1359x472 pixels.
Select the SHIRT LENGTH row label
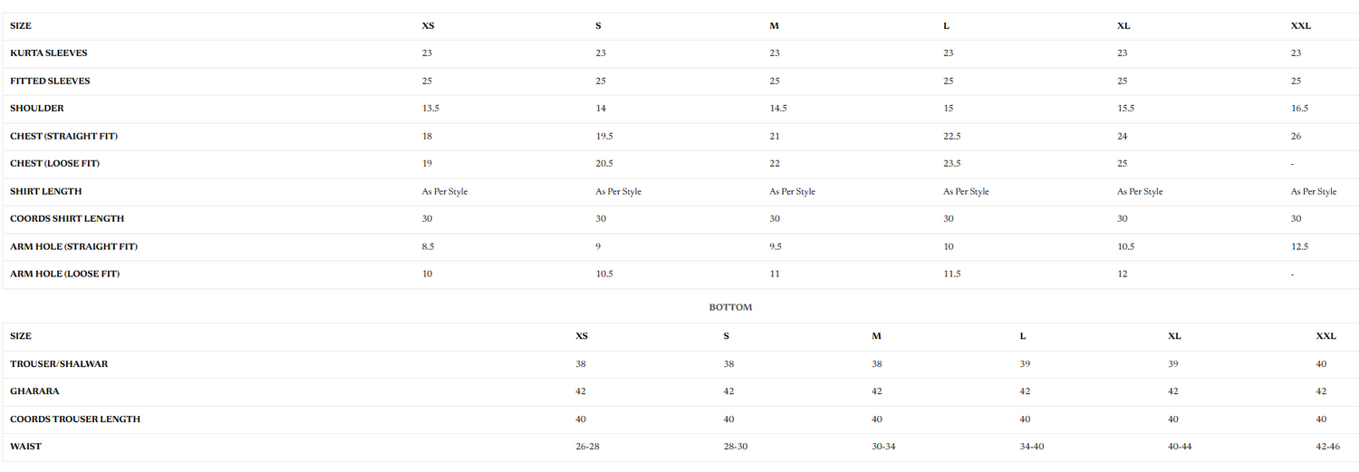tap(46, 192)
